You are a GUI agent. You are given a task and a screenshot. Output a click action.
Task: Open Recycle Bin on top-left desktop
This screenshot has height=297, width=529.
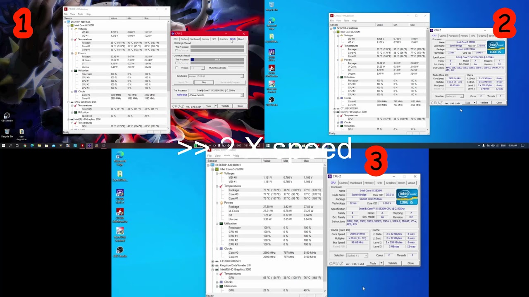click(7, 133)
